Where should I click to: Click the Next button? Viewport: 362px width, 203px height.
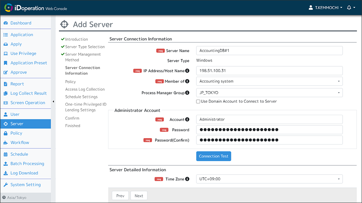(x=139, y=196)
